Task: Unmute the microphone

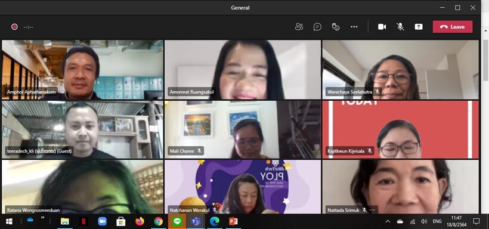Action: (x=400, y=27)
